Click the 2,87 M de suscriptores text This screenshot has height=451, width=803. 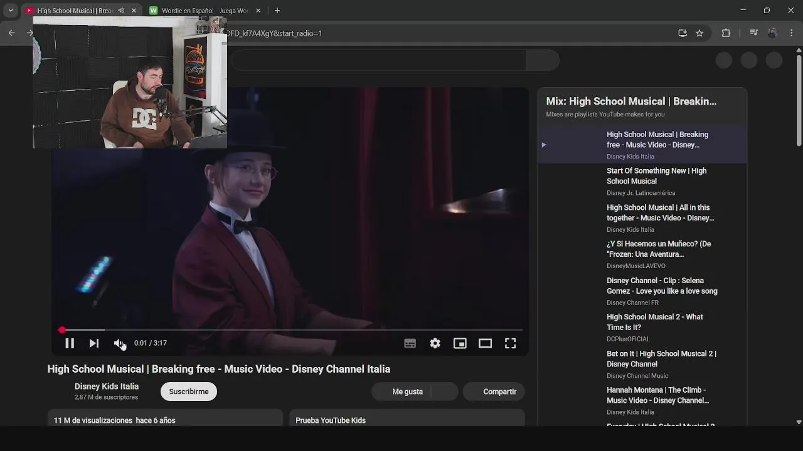107,397
